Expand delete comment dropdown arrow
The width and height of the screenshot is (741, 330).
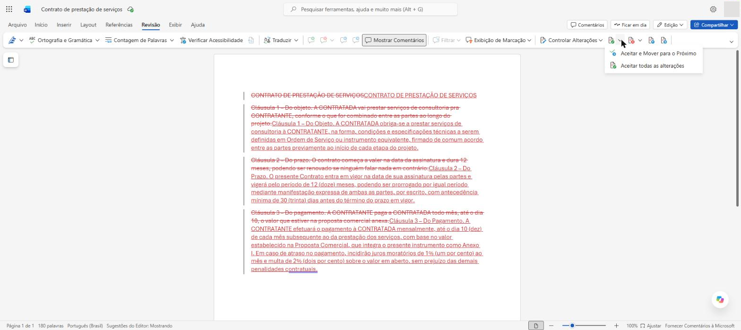tap(332, 40)
